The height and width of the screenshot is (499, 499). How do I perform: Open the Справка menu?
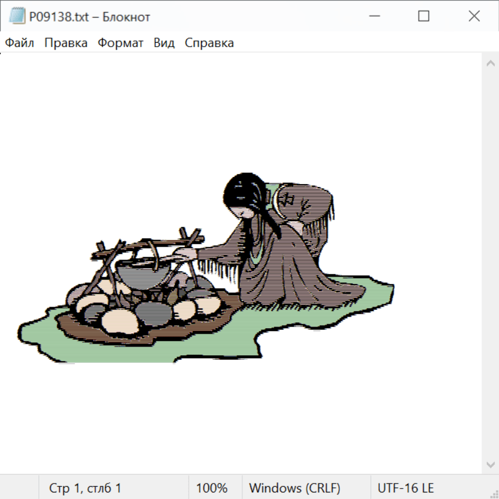coord(209,43)
